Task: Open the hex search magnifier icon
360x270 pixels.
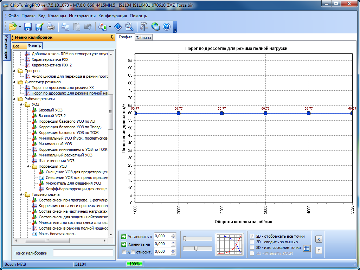Action: 129,26
